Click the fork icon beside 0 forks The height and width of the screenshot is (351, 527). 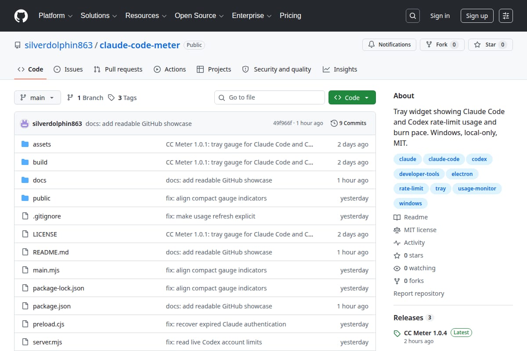[x=397, y=281]
